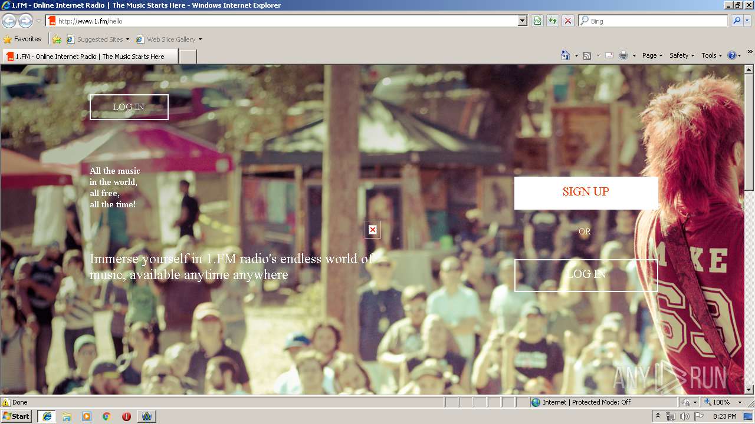Refresh the page with the green arrows icon
Screen dimensions: 755x424
pyautogui.click(x=553, y=21)
